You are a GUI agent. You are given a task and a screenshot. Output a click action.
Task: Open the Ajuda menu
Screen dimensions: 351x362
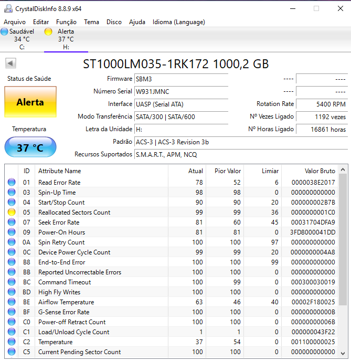coord(137,22)
